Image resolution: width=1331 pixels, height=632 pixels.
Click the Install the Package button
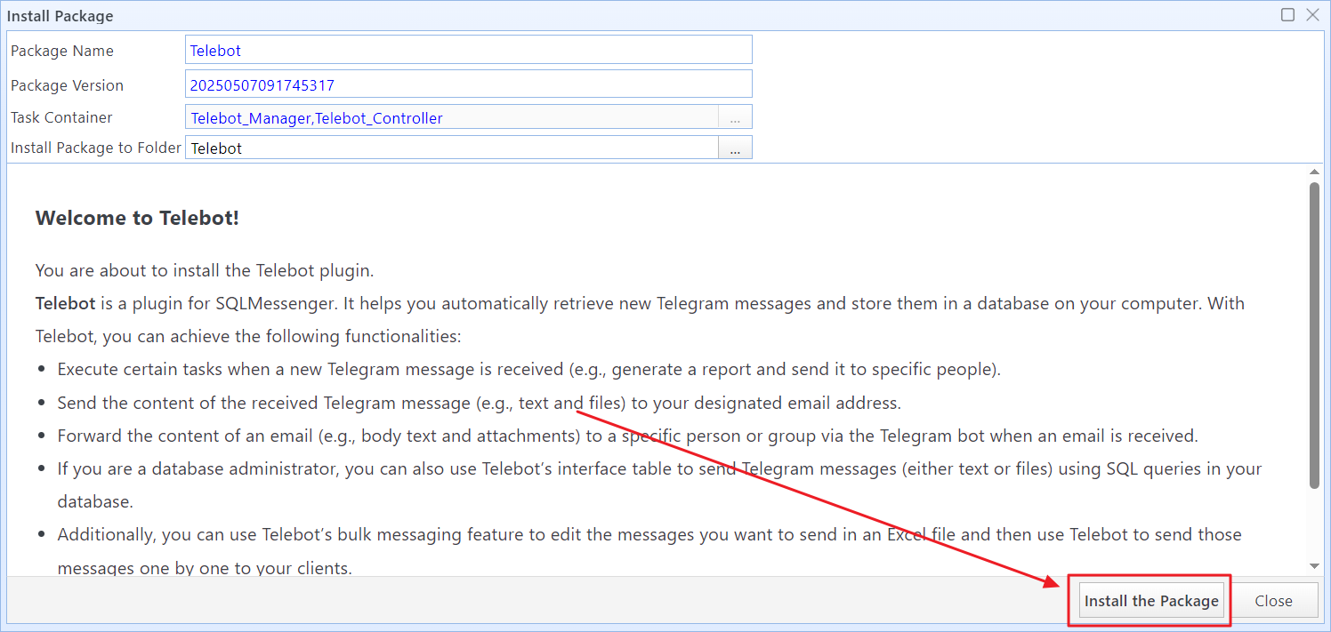click(x=1151, y=601)
